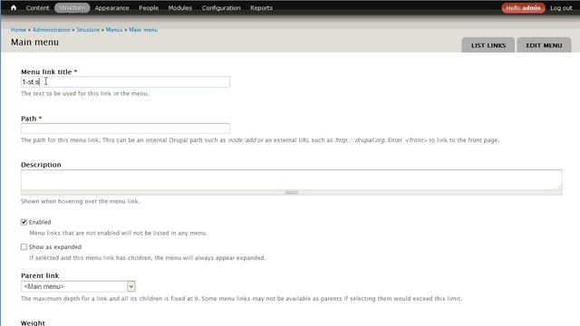Focus the Menu link title field
This screenshot has width=580, height=326.
coord(125,82)
